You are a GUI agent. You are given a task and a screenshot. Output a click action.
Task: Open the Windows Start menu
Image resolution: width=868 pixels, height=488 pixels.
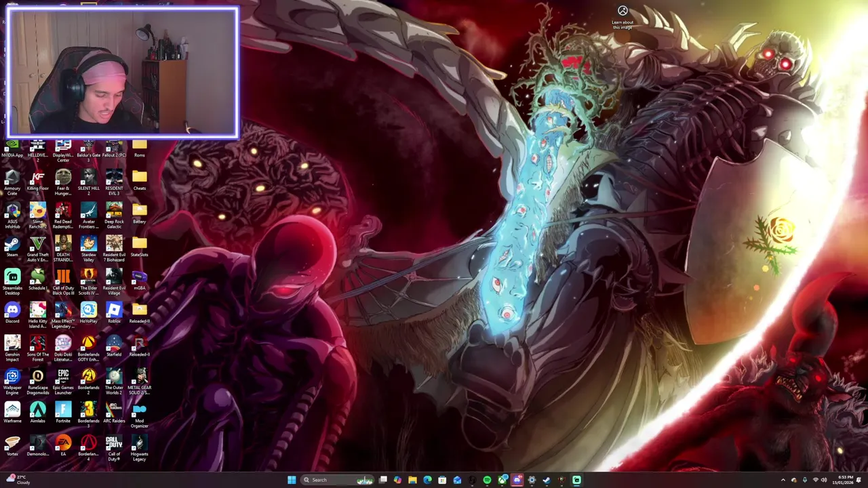point(292,480)
